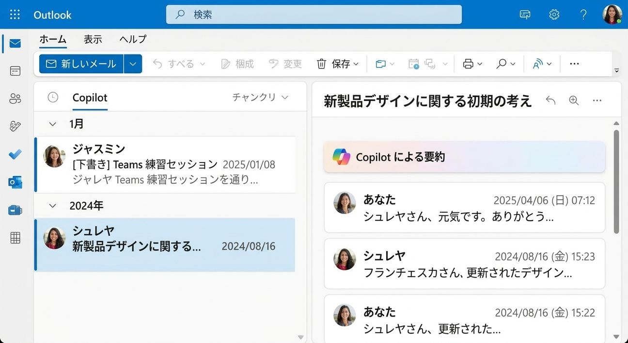Select the Copilot list tab
Screen dimensions: 628x343
coord(90,98)
